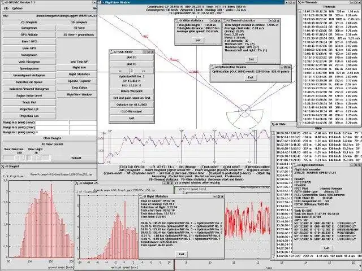The height and width of the screenshot is (271, 362).
Task: Click the View Hight slider
Action: 38,158
